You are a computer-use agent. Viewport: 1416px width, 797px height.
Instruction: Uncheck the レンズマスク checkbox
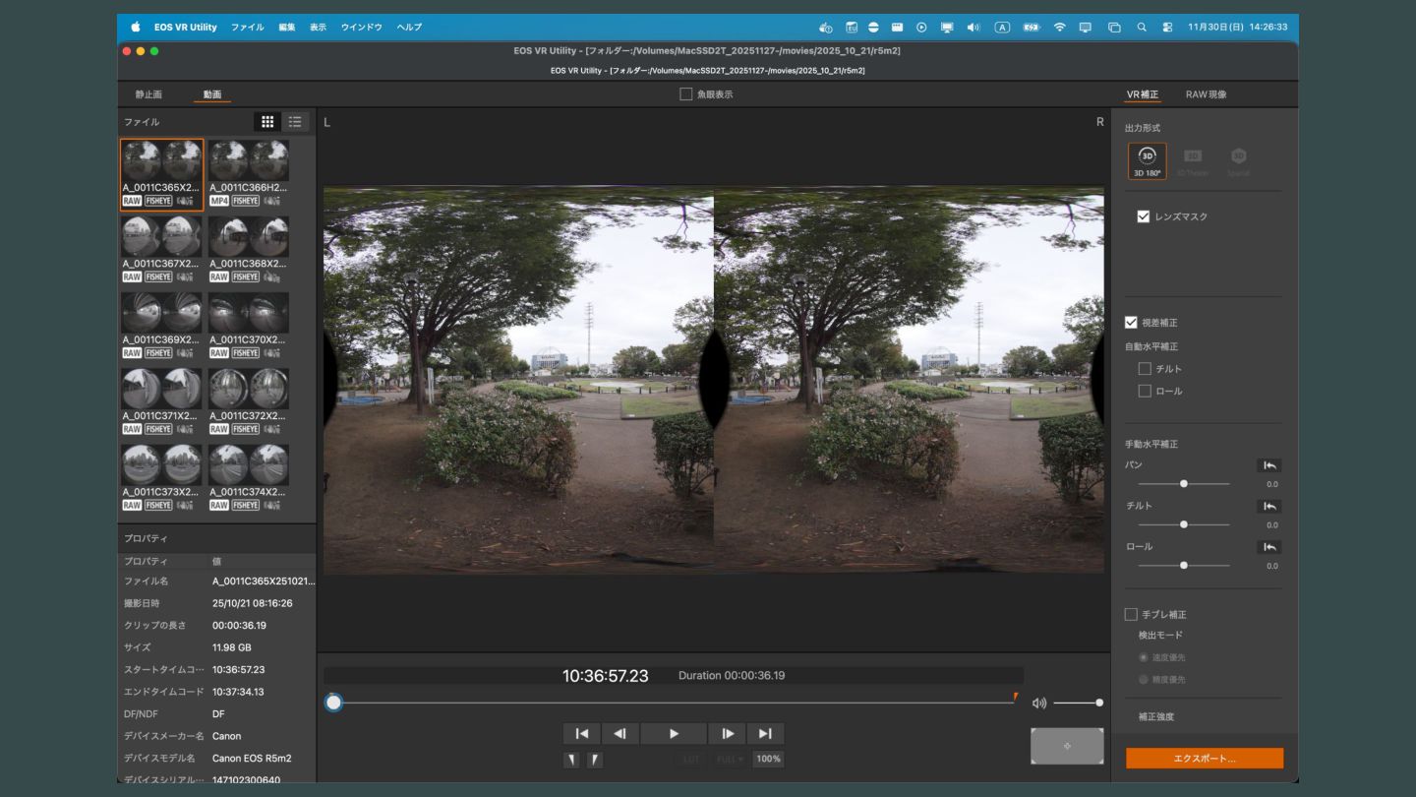coord(1144,216)
